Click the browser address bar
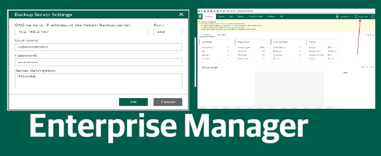 point(299,11)
